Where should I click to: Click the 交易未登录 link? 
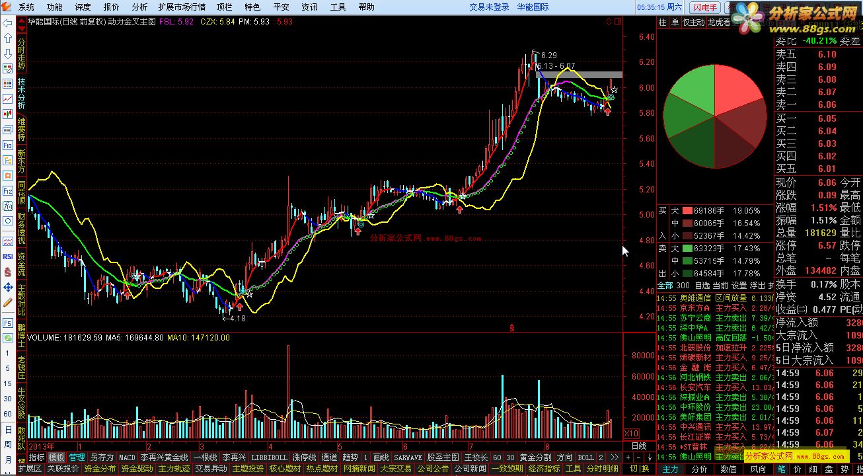pos(490,7)
